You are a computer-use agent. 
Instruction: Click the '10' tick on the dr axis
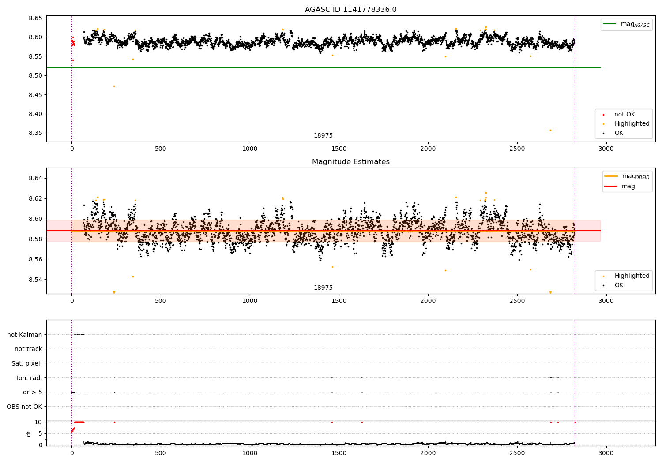(x=38, y=422)
